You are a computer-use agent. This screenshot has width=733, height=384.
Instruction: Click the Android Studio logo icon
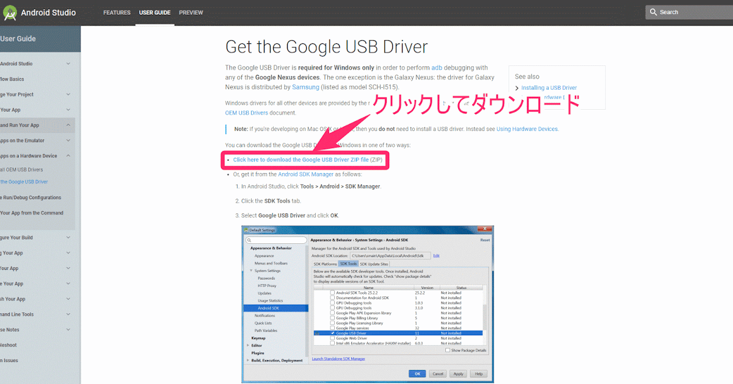[x=9, y=12]
